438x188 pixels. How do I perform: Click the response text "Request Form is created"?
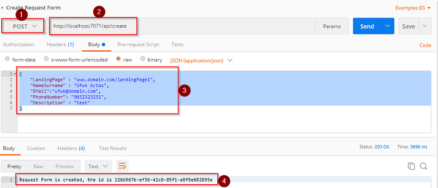(x=51, y=180)
